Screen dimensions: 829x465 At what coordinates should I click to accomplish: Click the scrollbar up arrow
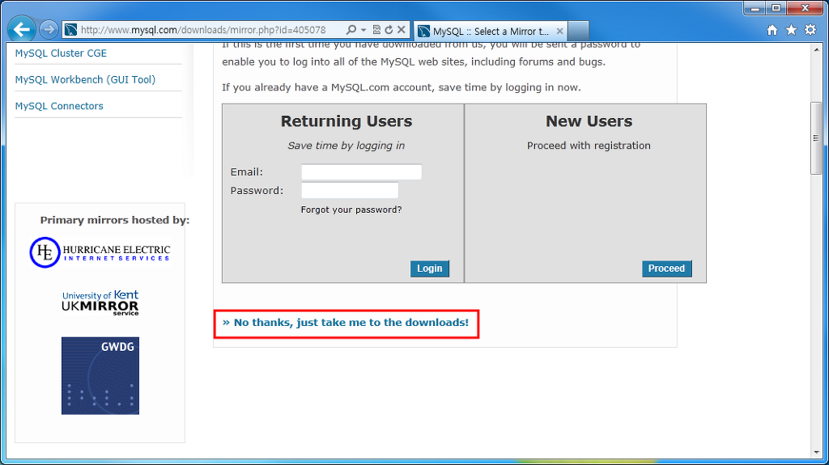[816, 49]
